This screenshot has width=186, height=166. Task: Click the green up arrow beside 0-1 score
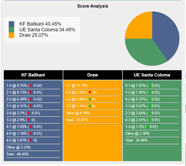(149, 85)
